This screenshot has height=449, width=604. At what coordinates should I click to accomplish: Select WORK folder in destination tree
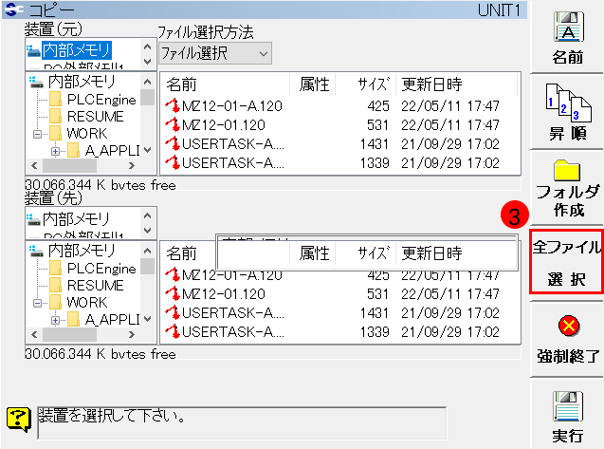click(87, 303)
